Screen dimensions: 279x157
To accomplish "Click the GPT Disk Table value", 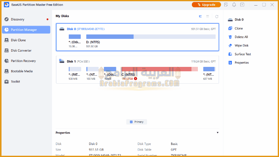I will pyautogui.click(x=173, y=149).
